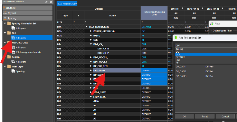Image resolution: width=237 pixels, height=122 pixels.
Task: Click the Net folder icon
Action: [x=9, y=33]
